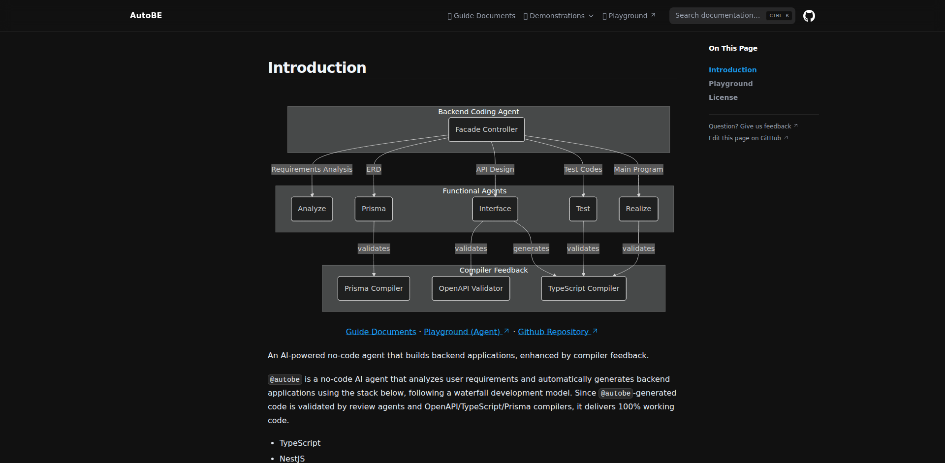The width and height of the screenshot is (945, 463).
Task: Click the Requirements Analysis edge label
Action: click(312, 169)
